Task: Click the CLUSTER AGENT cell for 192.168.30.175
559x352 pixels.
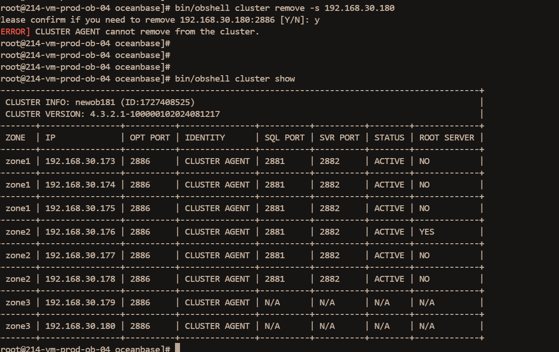Action: 217,208
